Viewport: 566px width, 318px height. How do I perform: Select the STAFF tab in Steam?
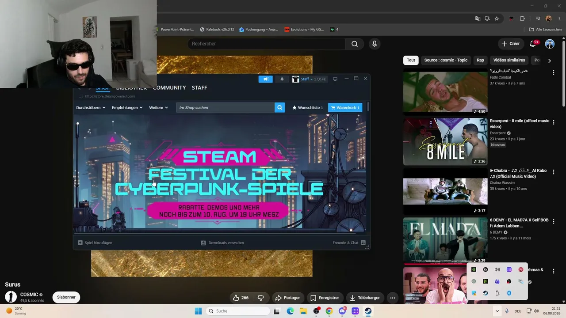coord(199,88)
